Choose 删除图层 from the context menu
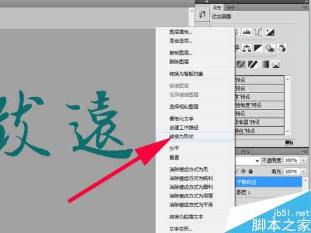 point(179,62)
